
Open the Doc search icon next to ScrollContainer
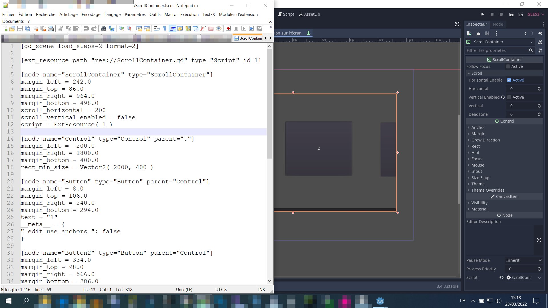(540, 42)
